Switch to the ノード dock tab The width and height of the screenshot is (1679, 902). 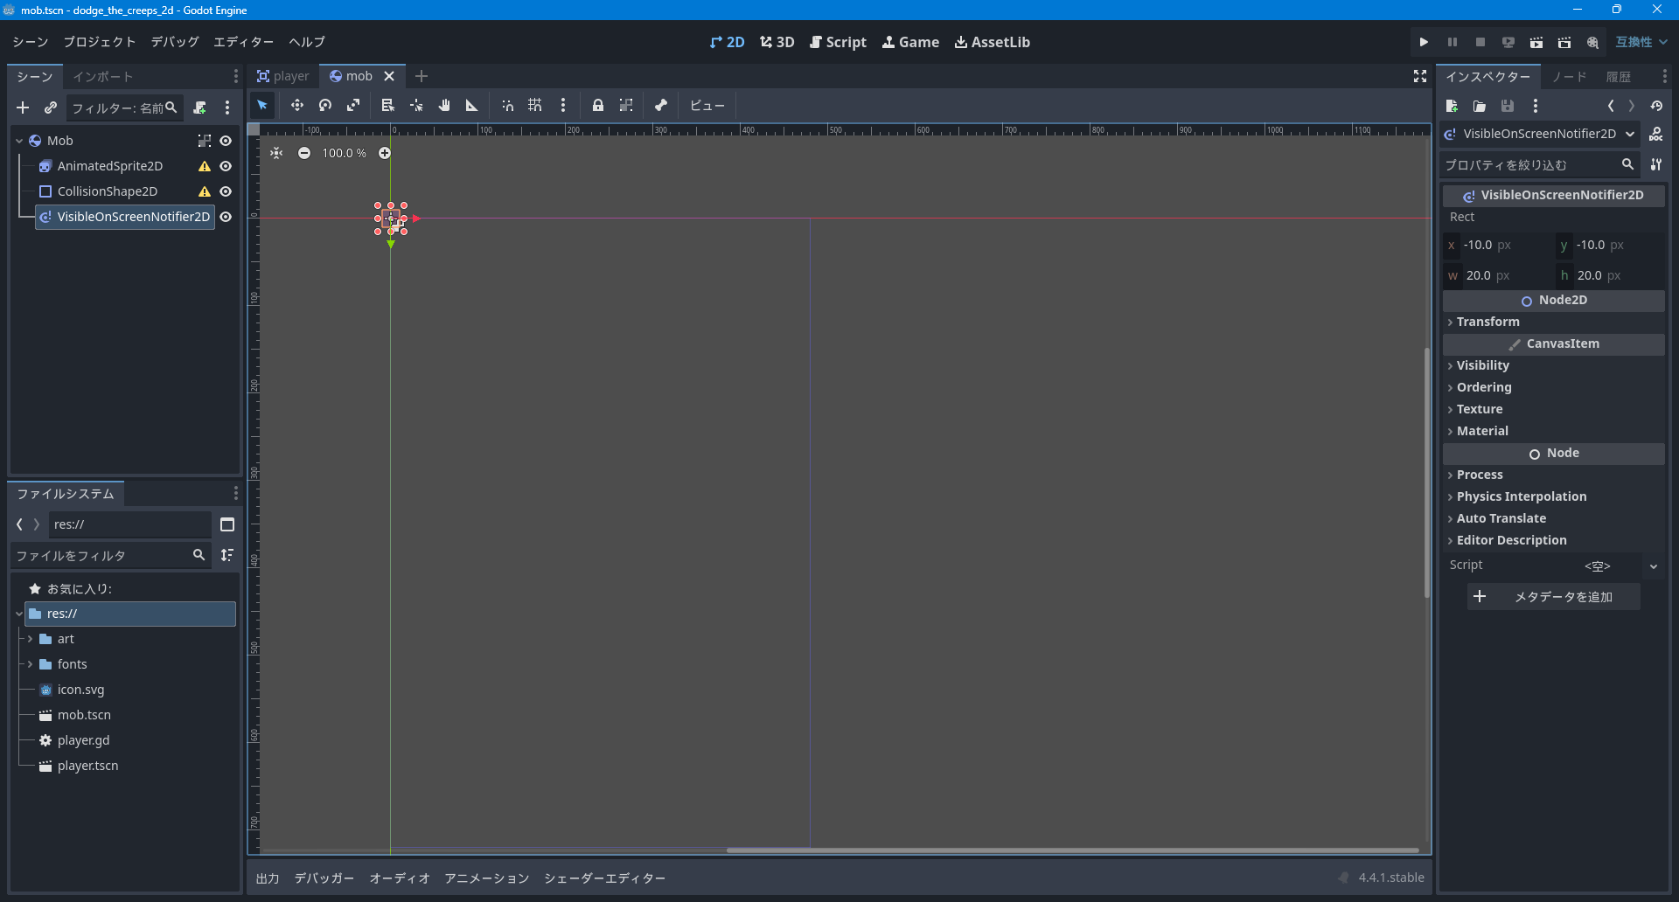point(1569,77)
